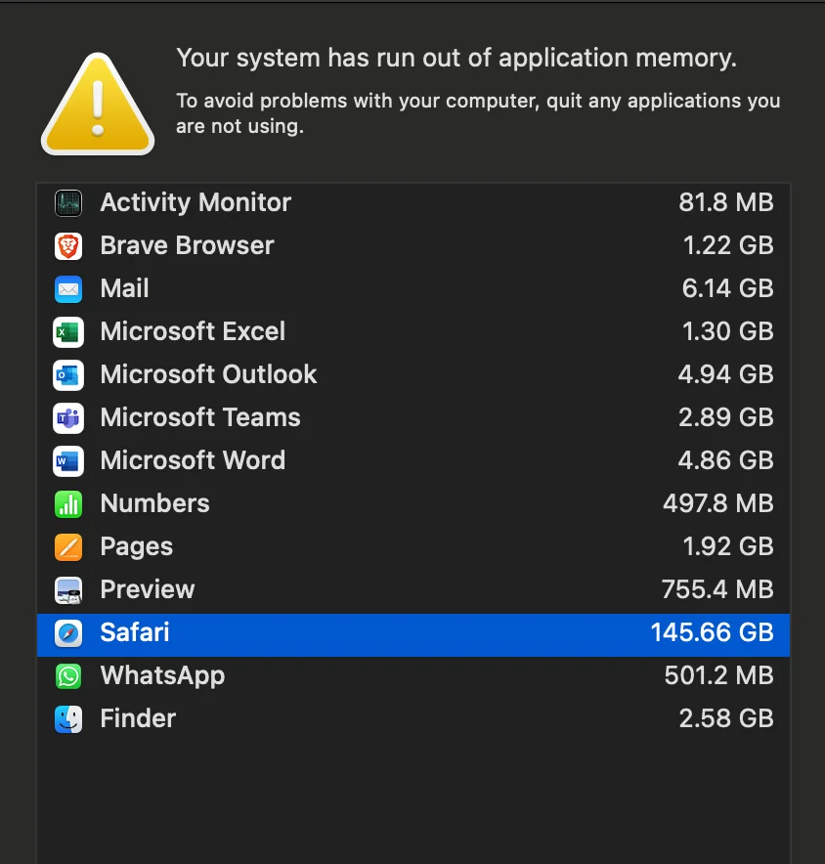This screenshot has height=864, width=825.
Task: Click the 2.58 GB memory value
Action: pos(726,718)
